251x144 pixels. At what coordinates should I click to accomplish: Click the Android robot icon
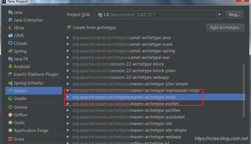[10, 67]
